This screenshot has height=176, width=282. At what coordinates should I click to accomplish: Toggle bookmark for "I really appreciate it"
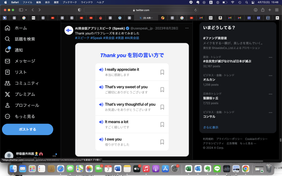pos(162,72)
